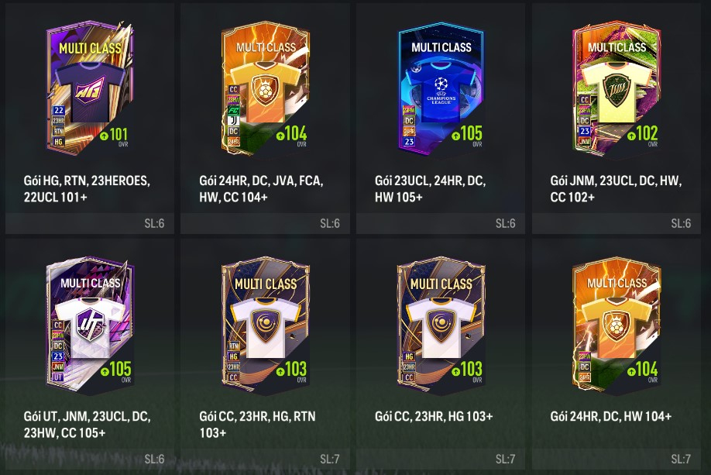This screenshot has height=475, width=711.
Task: Open Gói 24HR, DC, JVA, FCA, HW, CC 104+
Action: [261, 189]
